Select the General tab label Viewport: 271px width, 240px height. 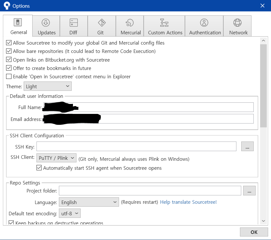point(19,32)
